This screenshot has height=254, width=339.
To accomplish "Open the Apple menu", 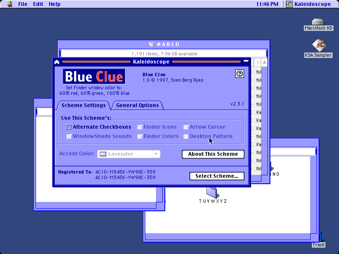I will pyautogui.click(x=10, y=4).
